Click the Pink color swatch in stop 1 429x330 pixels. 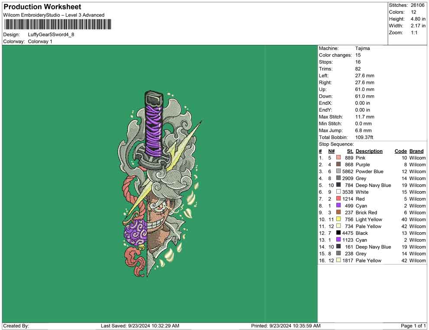[338, 158]
